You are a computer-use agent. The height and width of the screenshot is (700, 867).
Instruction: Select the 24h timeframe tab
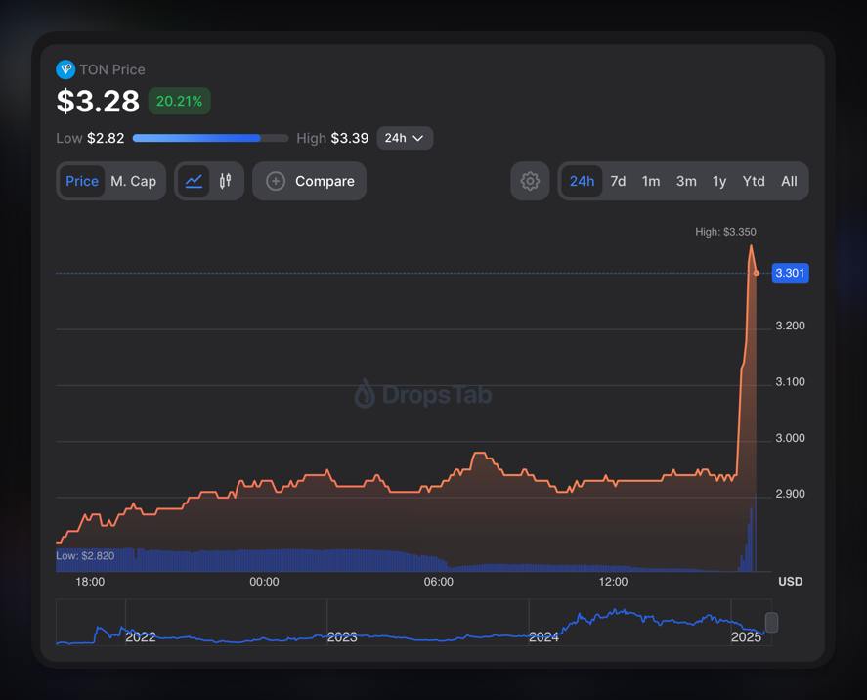point(582,181)
